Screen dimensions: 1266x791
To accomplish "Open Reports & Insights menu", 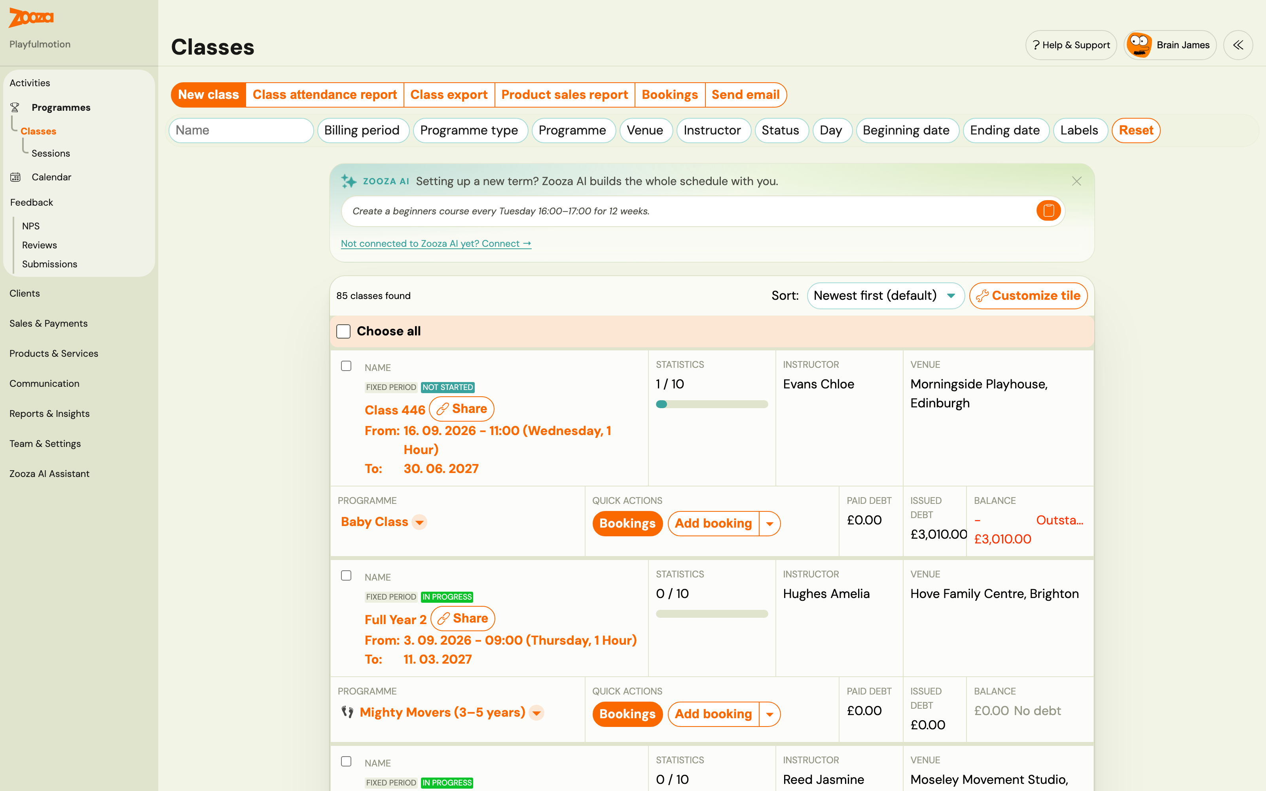I will (x=49, y=413).
